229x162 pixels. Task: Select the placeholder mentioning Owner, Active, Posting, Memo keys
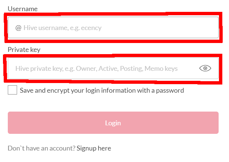[96, 69]
